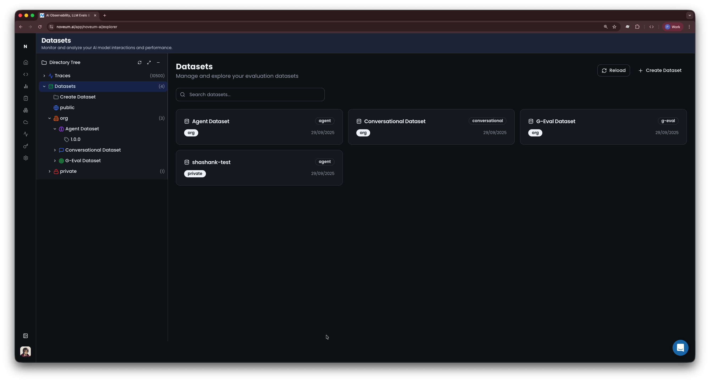
Task: Open the code brackets sidebar icon
Action: click(x=26, y=74)
